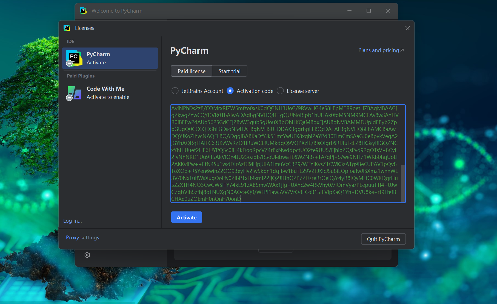
Task: Open the settings gear in Welcome window
Action: click(x=87, y=255)
